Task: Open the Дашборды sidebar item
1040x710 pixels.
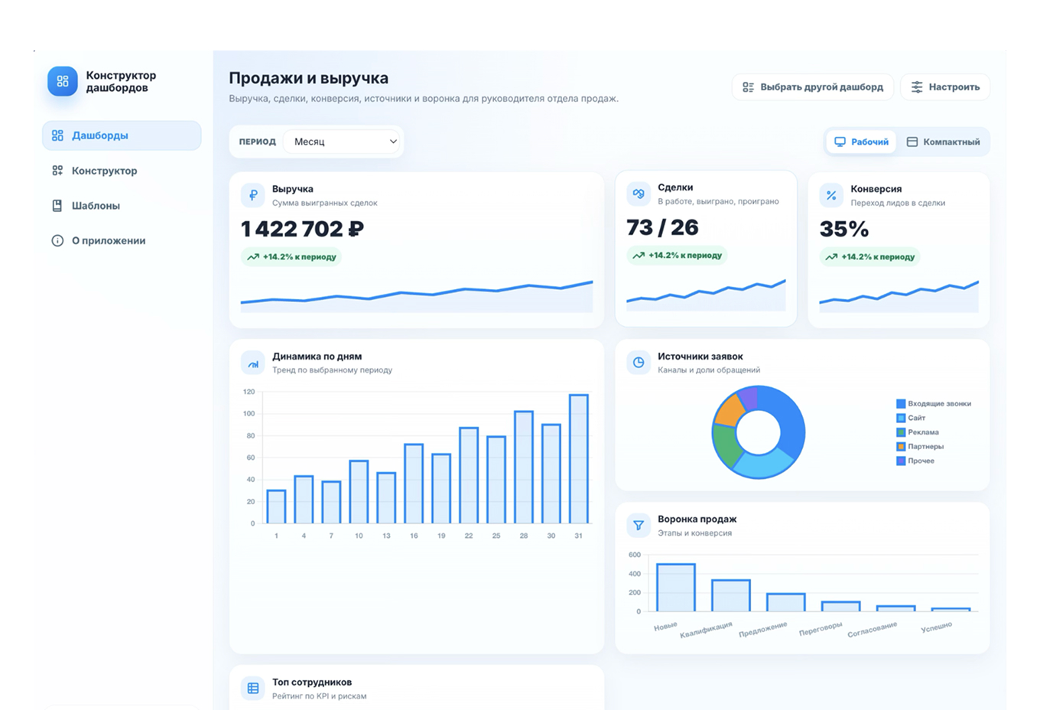Action: [x=122, y=135]
